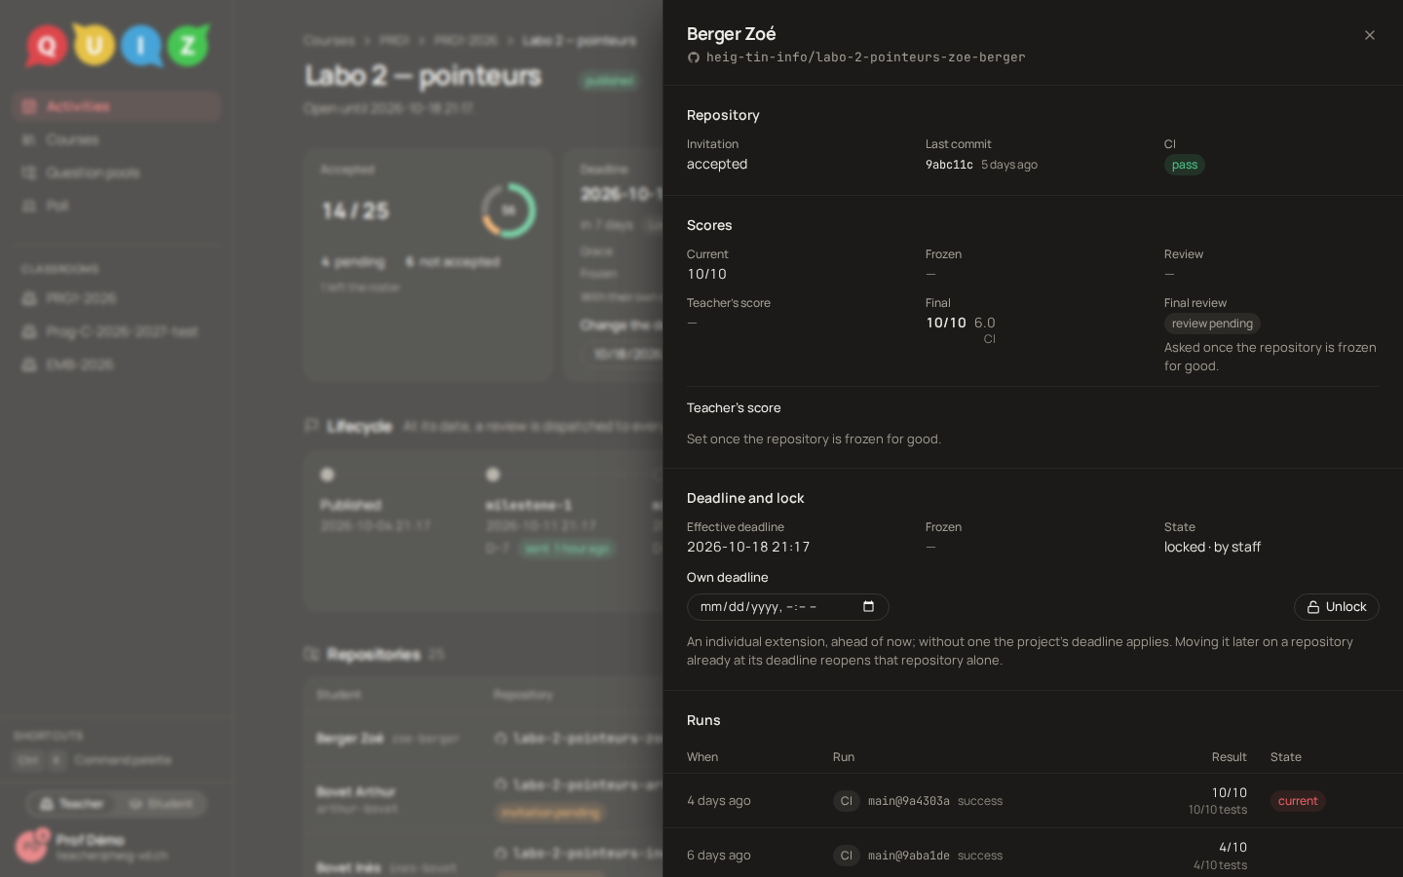Screen dimensions: 1403x877
Task: Click the GitHub icon beside the repository path
Action: pos(694,57)
